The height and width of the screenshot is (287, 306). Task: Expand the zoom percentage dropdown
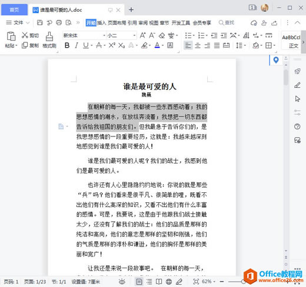click(x=214, y=282)
